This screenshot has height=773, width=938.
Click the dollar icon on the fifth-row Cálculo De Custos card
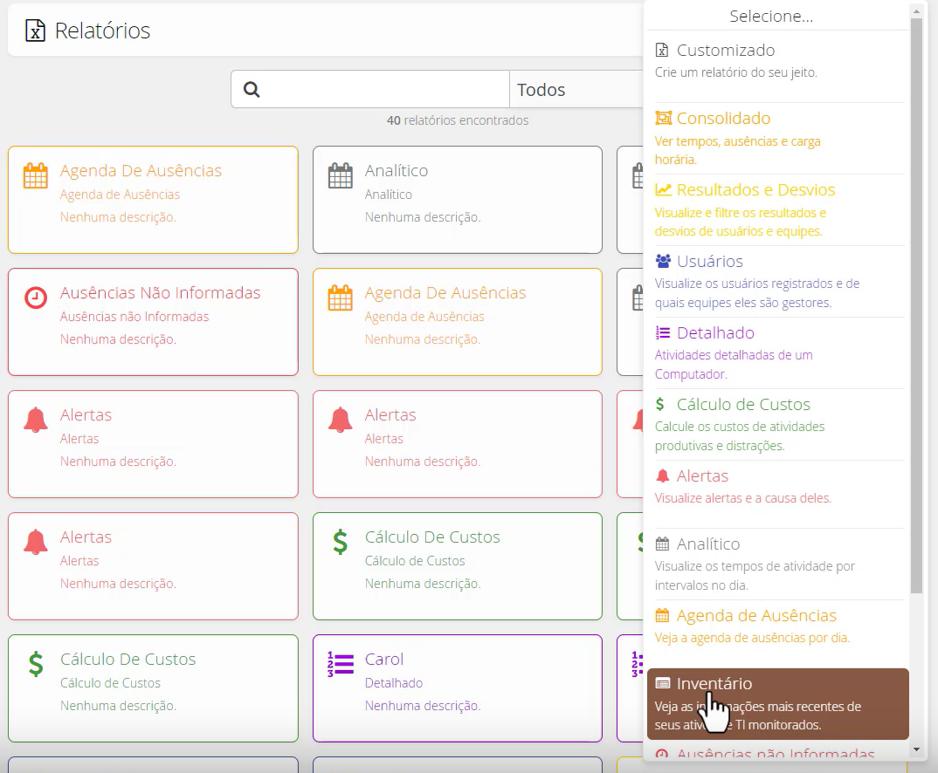click(35, 664)
